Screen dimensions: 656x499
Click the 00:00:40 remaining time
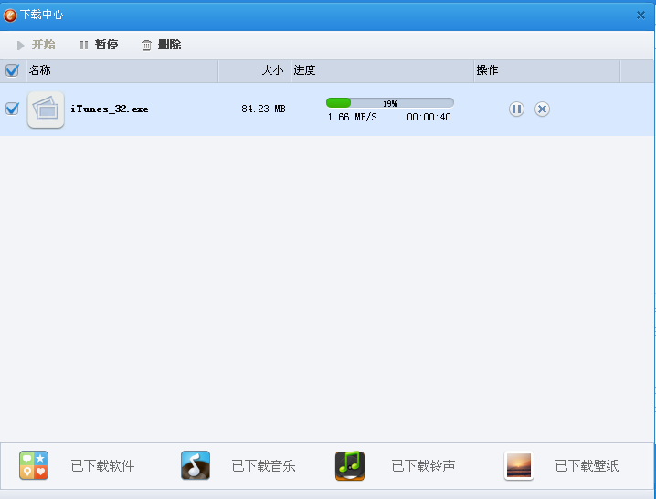[x=429, y=118]
